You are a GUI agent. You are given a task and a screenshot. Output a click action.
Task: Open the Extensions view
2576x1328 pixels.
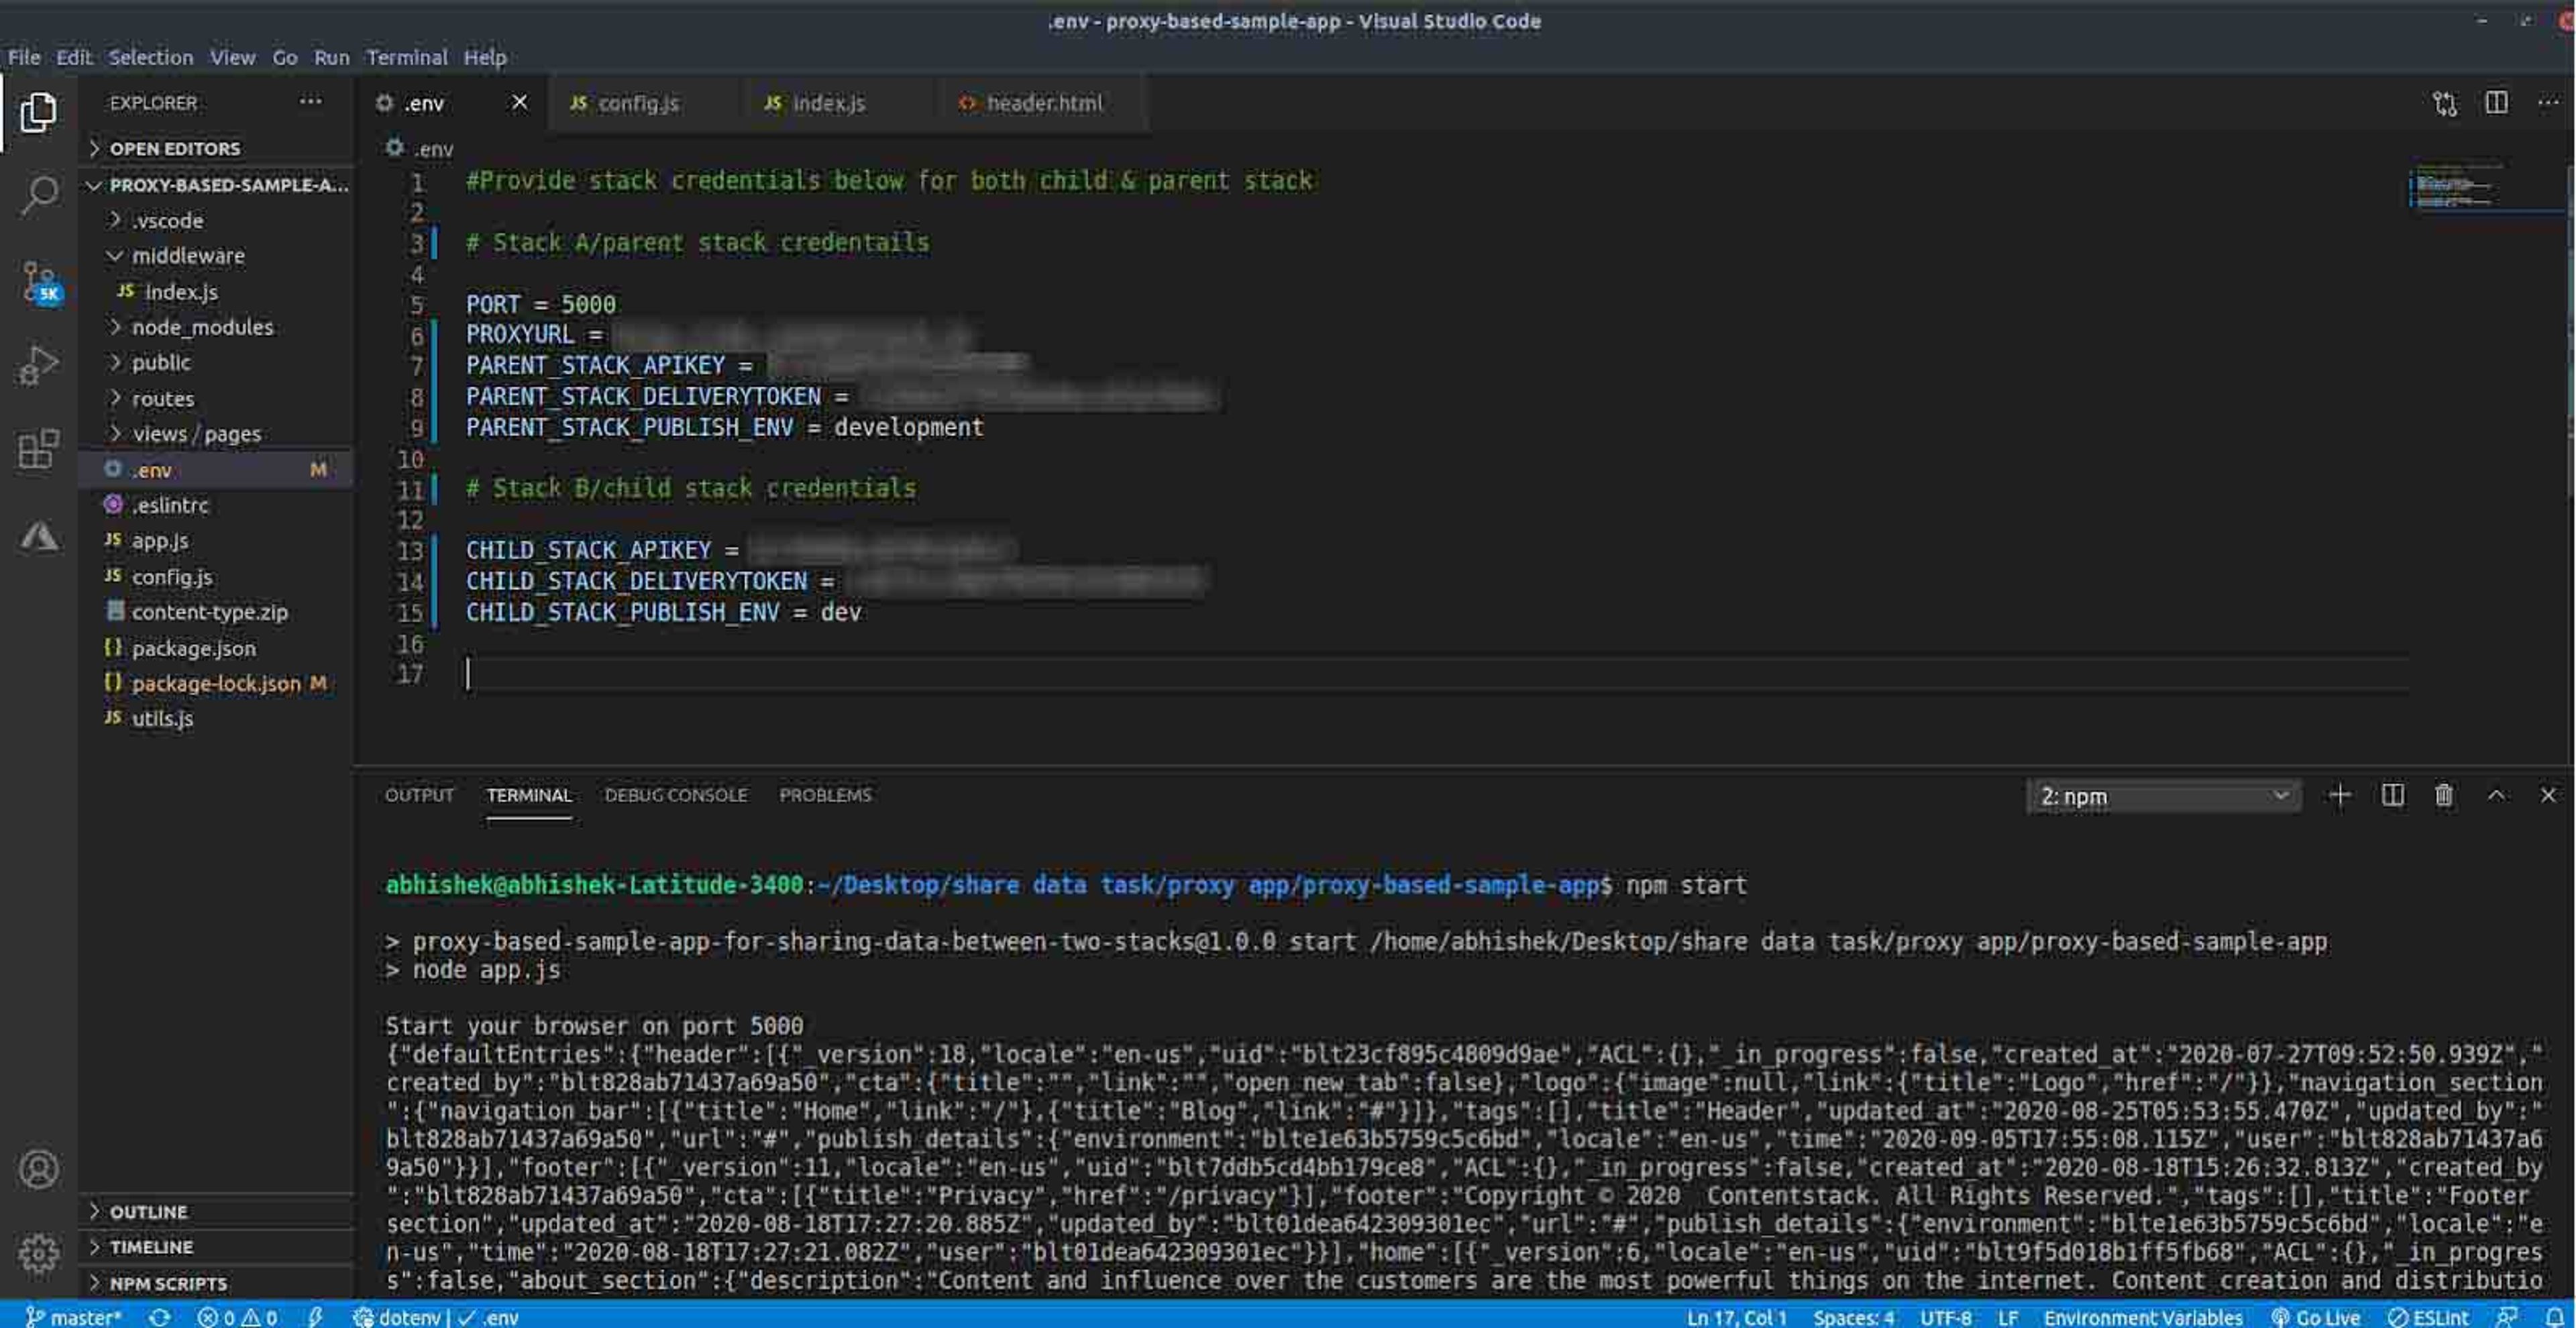[x=38, y=450]
